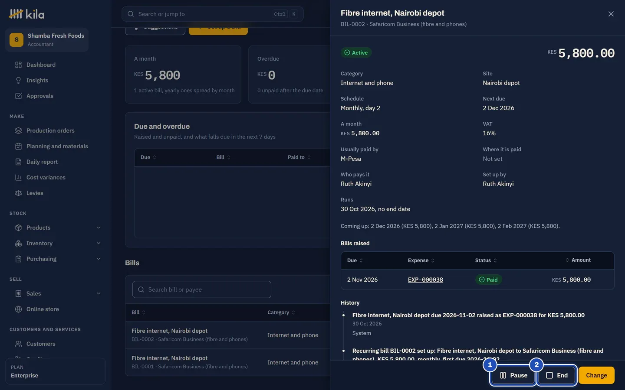Sort bills list by Category column

(281, 312)
